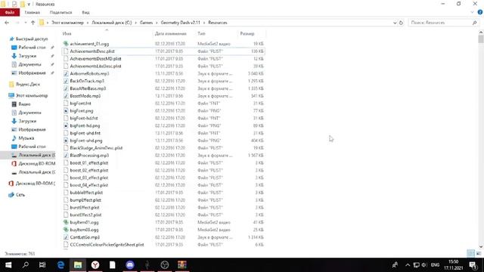Image resolution: width=484 pixels, height=272 pixels.
Task: Open the Файл ribbon tab
Action: click(10, 12)
